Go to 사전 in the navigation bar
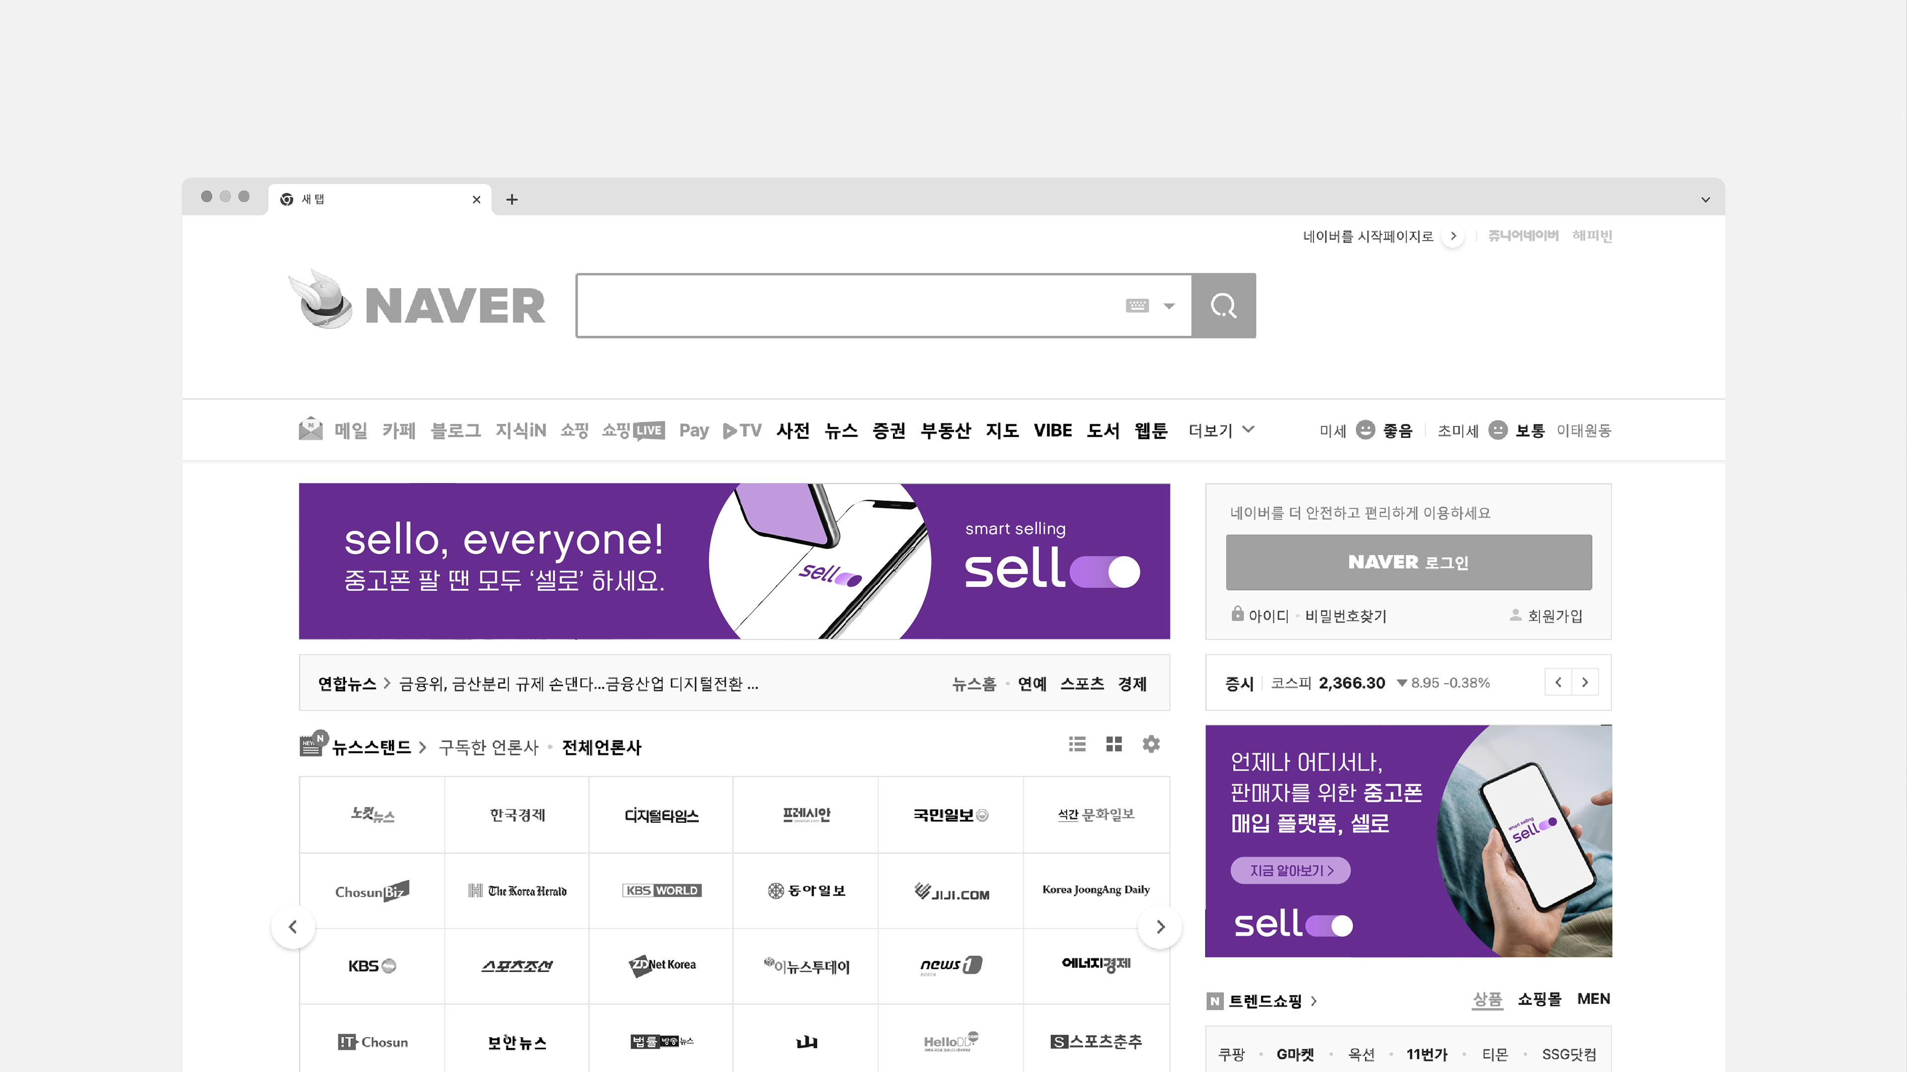This screenshot has height=1072, width=1907. (793, 431)
